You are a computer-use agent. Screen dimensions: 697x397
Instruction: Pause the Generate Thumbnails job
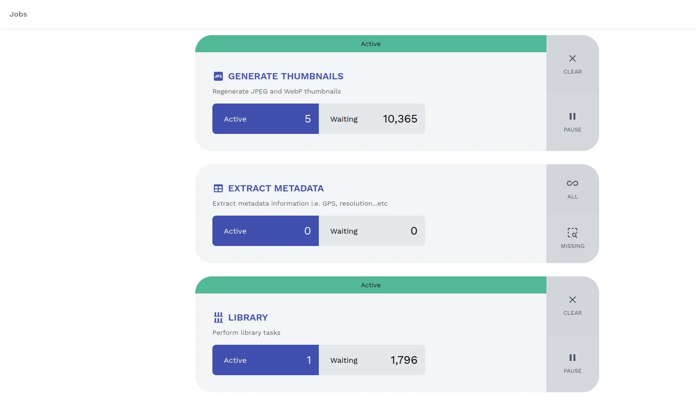[x=572, y=122]
